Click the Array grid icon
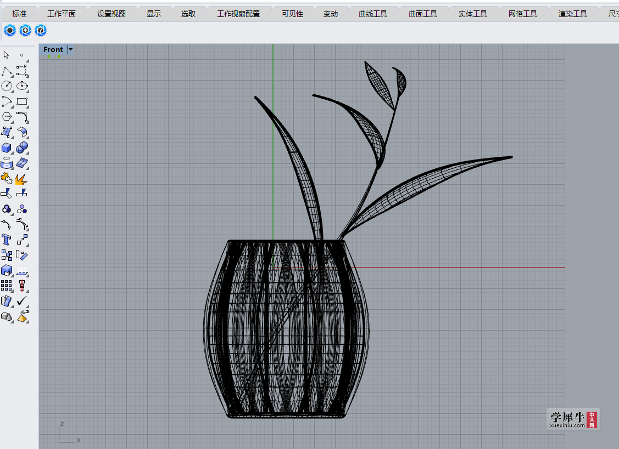Image resolution: width=619 pixels, height=449 pixels. (x=7, y=286)
